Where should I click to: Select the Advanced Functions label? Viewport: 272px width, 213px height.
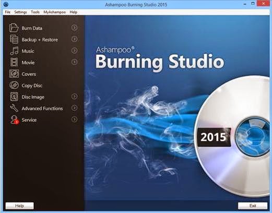(x=42, y=109)
